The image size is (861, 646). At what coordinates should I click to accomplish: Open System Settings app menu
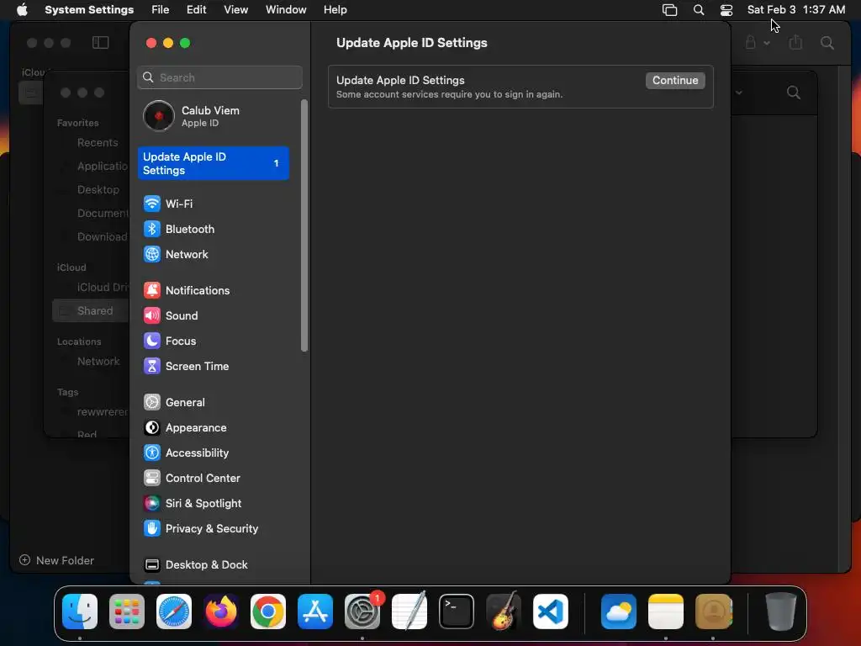[89, 9]
